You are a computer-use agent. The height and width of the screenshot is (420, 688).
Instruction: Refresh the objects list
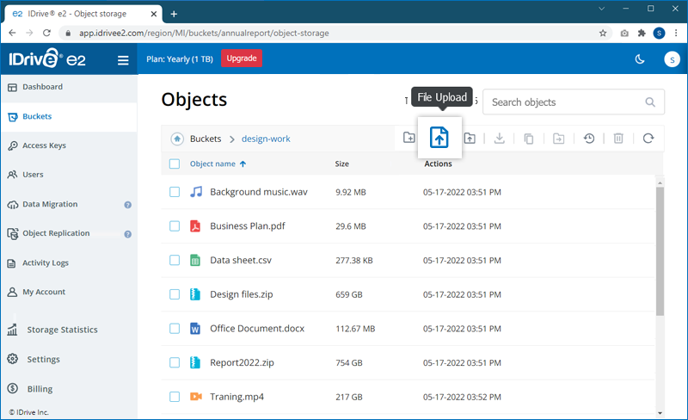648,139
